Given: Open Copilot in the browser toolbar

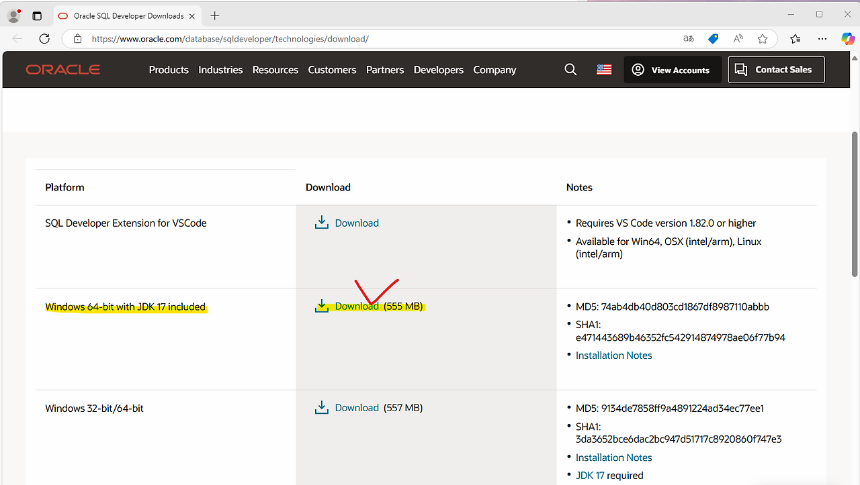Looking at the screenshot, I should (x=848, y=39).
